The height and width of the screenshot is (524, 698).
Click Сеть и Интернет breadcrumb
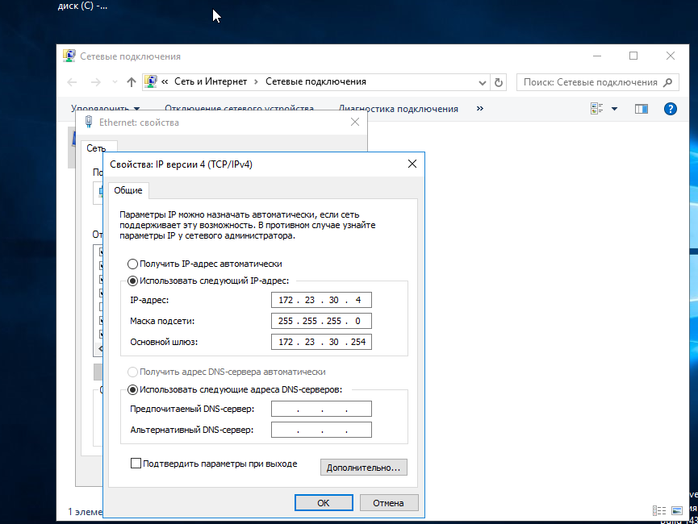tap(211, 81)
